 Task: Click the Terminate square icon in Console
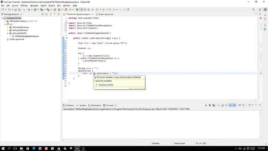206,105
